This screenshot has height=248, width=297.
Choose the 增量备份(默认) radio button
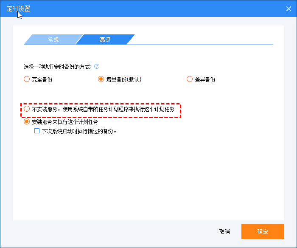tap(101, 79)
